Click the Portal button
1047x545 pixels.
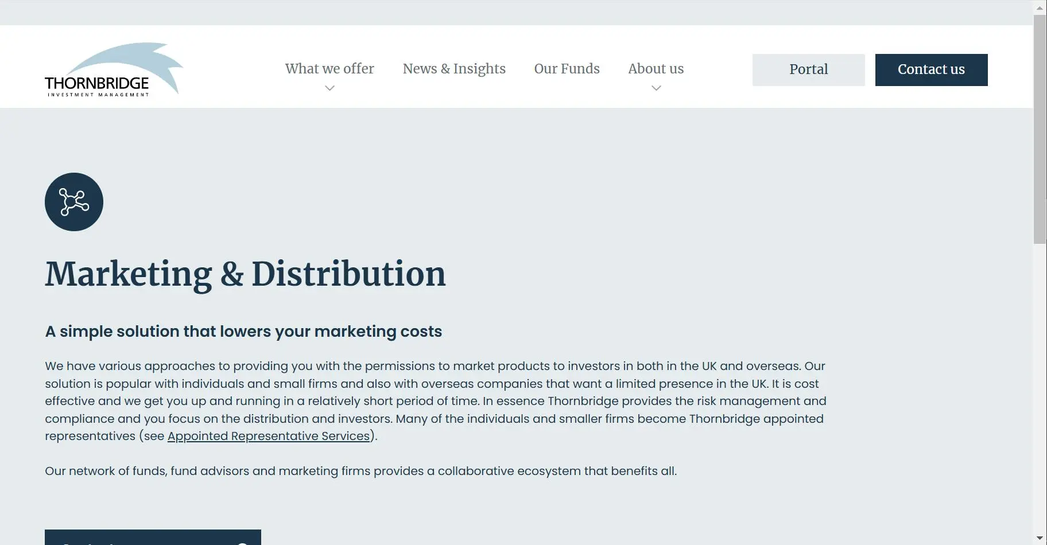[808, 70]
